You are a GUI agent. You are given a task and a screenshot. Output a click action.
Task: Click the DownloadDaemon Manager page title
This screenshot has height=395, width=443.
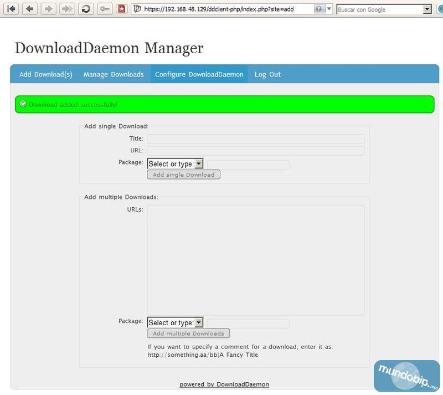[x=109, y=48]
